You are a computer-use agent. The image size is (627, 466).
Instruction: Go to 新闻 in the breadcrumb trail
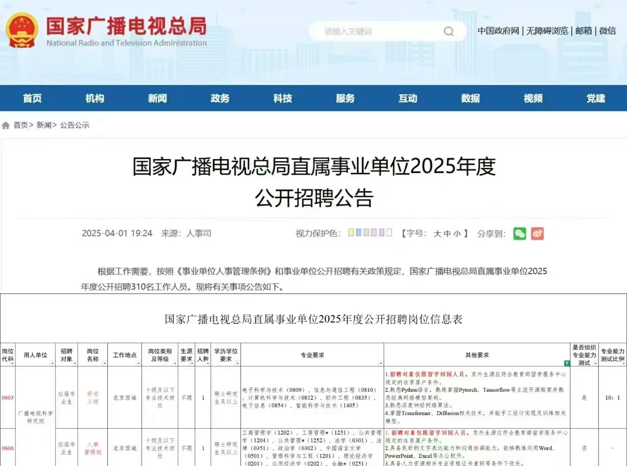[x=44, y=125]
